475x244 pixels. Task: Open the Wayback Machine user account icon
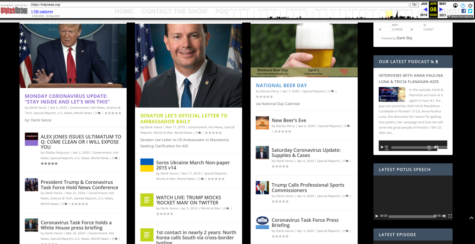[x=456, y=6]
